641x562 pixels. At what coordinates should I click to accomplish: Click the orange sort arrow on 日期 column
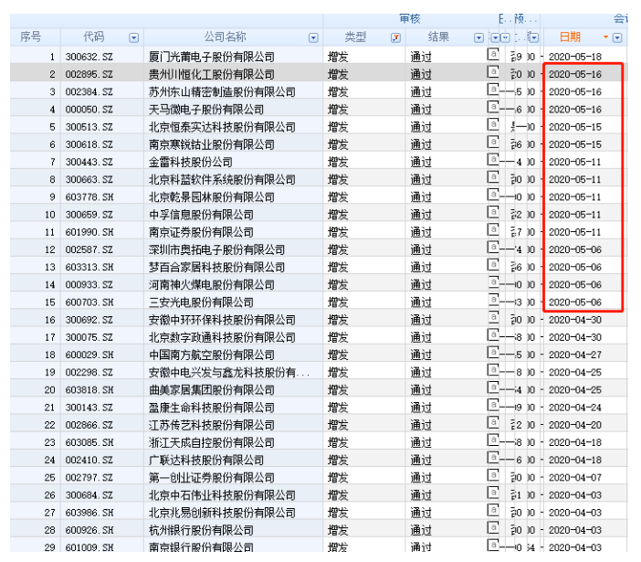(x=605, y=37)
